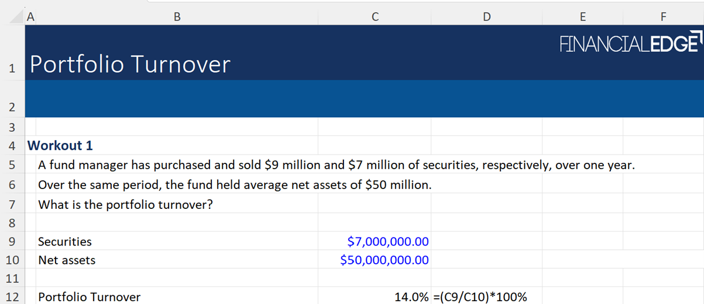Select the row 12 header
The width and height of the screenshot is (704, 304).
click(x=12, y=297)
